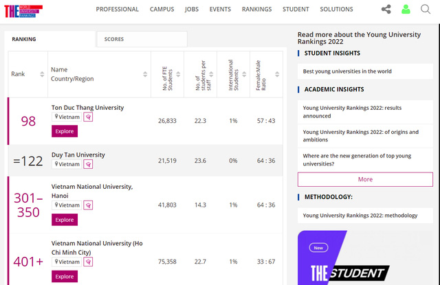Screen dimensions: 440x285
Task: Open the share icon in header
Action: [386, 9]
